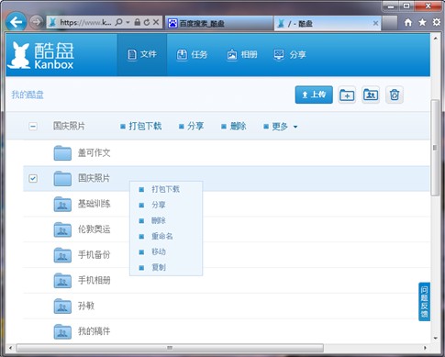Click the browser forward arrow button
This screenshot has width=445, height=357.
click(x=37, y=22)
